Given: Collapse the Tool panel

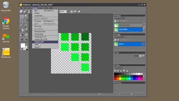Looking at the screenshot, I should [x=115, y=53].
